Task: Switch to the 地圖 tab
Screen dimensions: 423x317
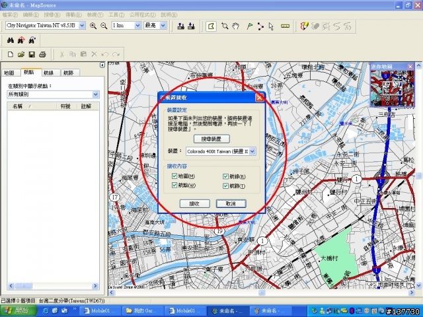Action: 9,73
